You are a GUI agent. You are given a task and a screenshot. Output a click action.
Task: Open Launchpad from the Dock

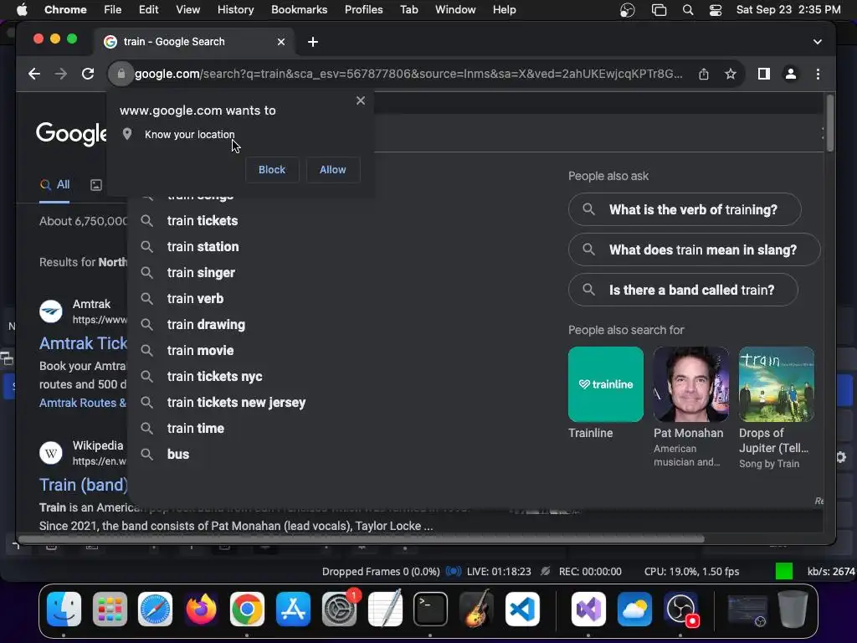[x=110, y=610]
